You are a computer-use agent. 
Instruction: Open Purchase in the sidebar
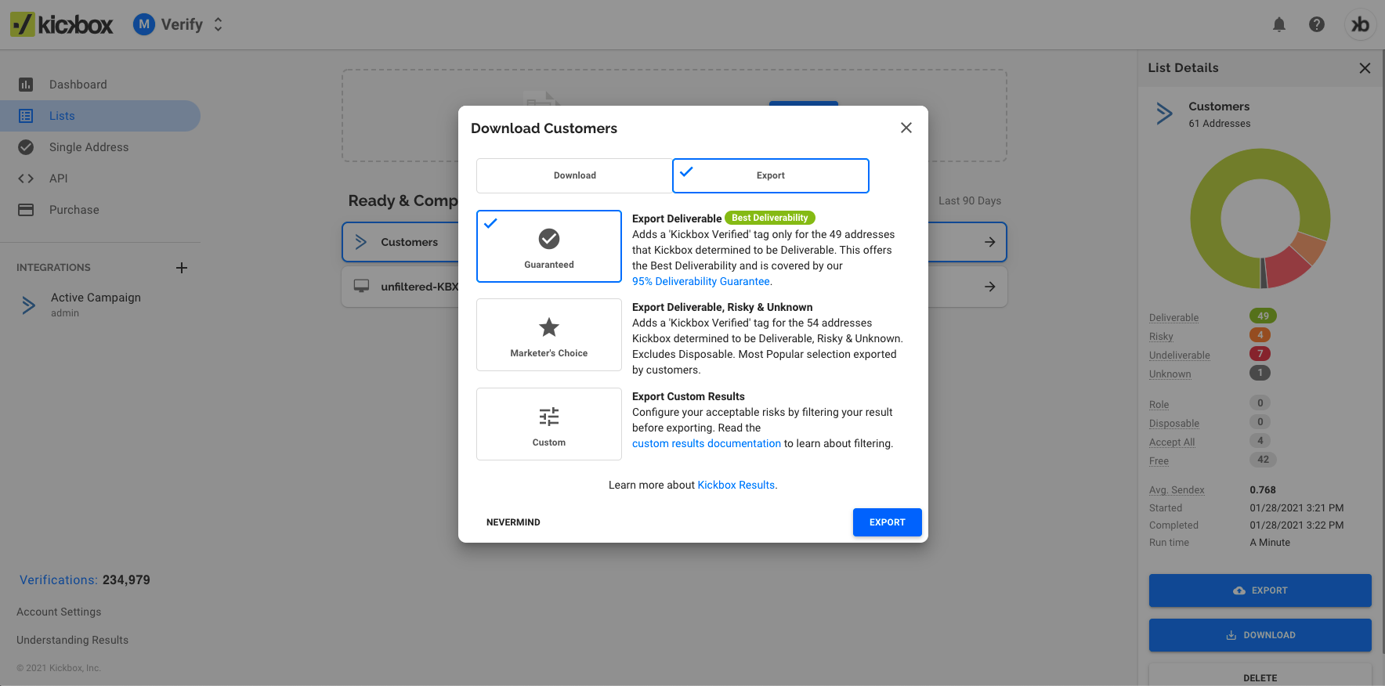(x=100, y=210)
